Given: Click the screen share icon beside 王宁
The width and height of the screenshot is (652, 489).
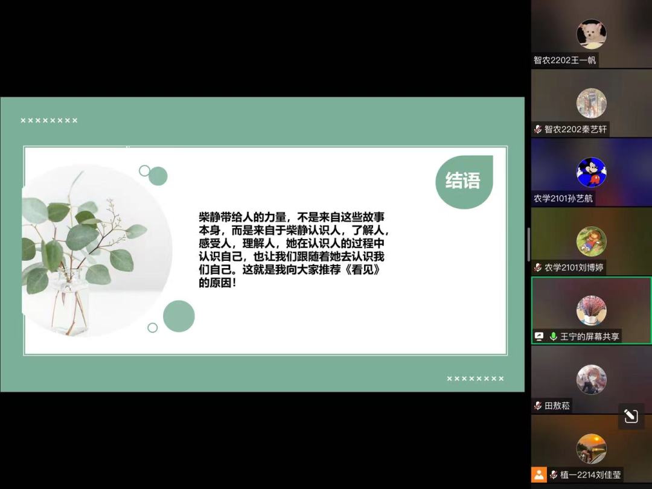Looking at the screenshot, I should coord(539,336).
